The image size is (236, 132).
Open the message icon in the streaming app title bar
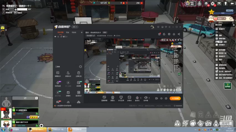[158, 27]
